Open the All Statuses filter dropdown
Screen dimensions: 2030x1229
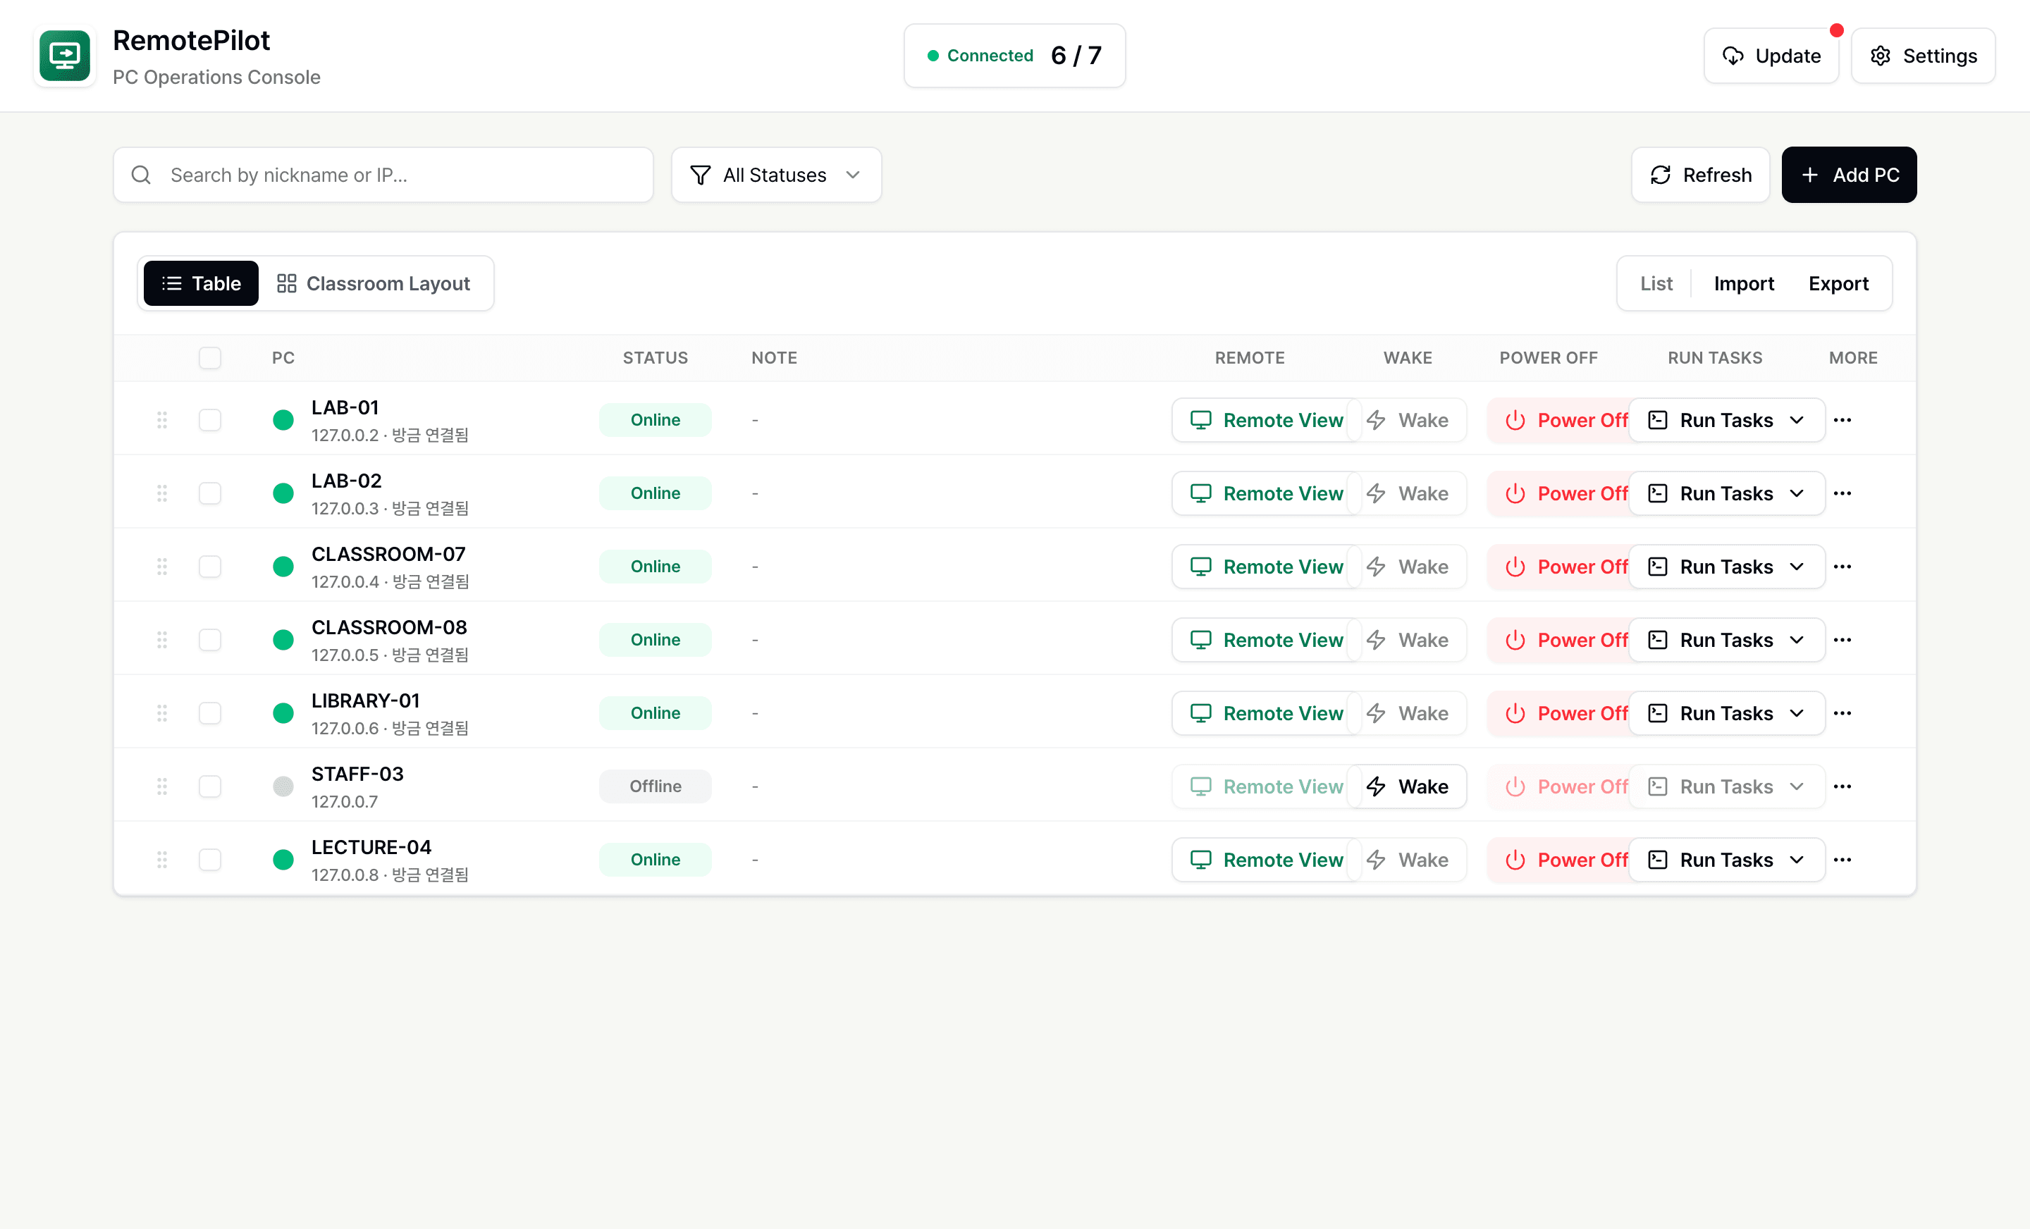(776, 175)
